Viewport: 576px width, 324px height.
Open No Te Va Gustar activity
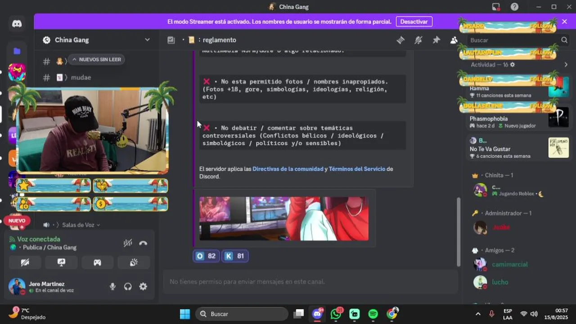[518, 148]
